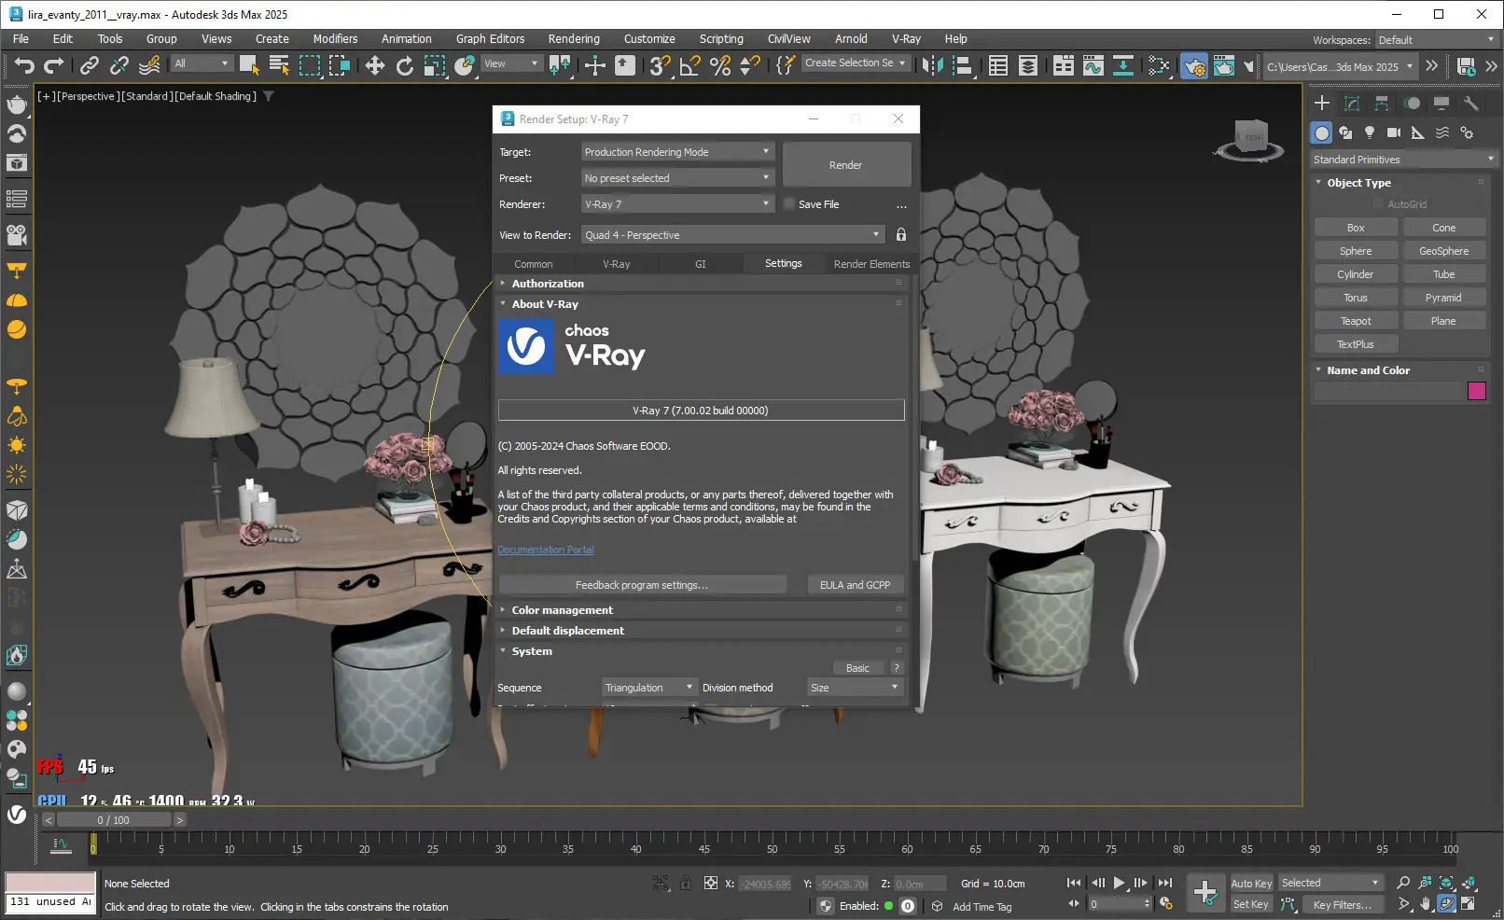Screen dimensions: 1504x920
Task: Toggle the View to Render lock
Action: pos(900,235)
